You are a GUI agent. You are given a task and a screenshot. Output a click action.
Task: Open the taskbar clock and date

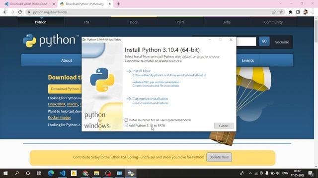tap(297, 173)
